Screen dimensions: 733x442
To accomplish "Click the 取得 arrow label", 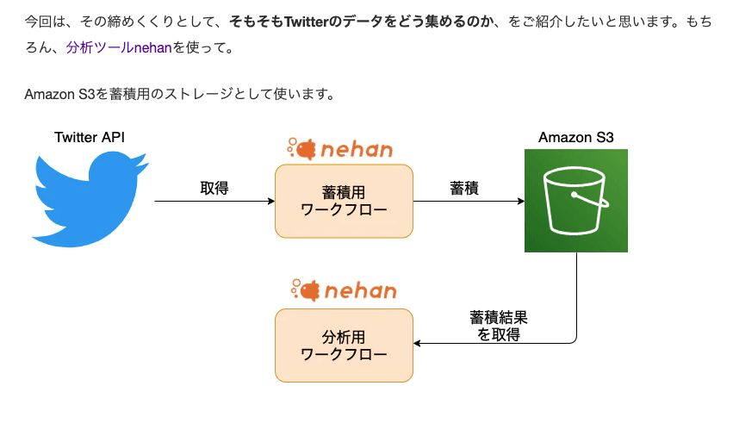I will (x=214, y=188).
